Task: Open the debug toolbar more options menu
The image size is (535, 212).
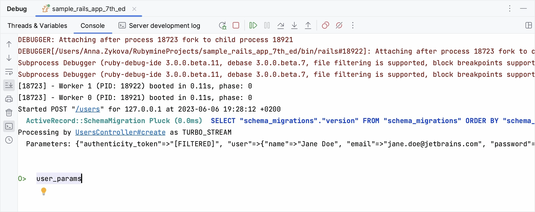Action: tap(353, 26)
